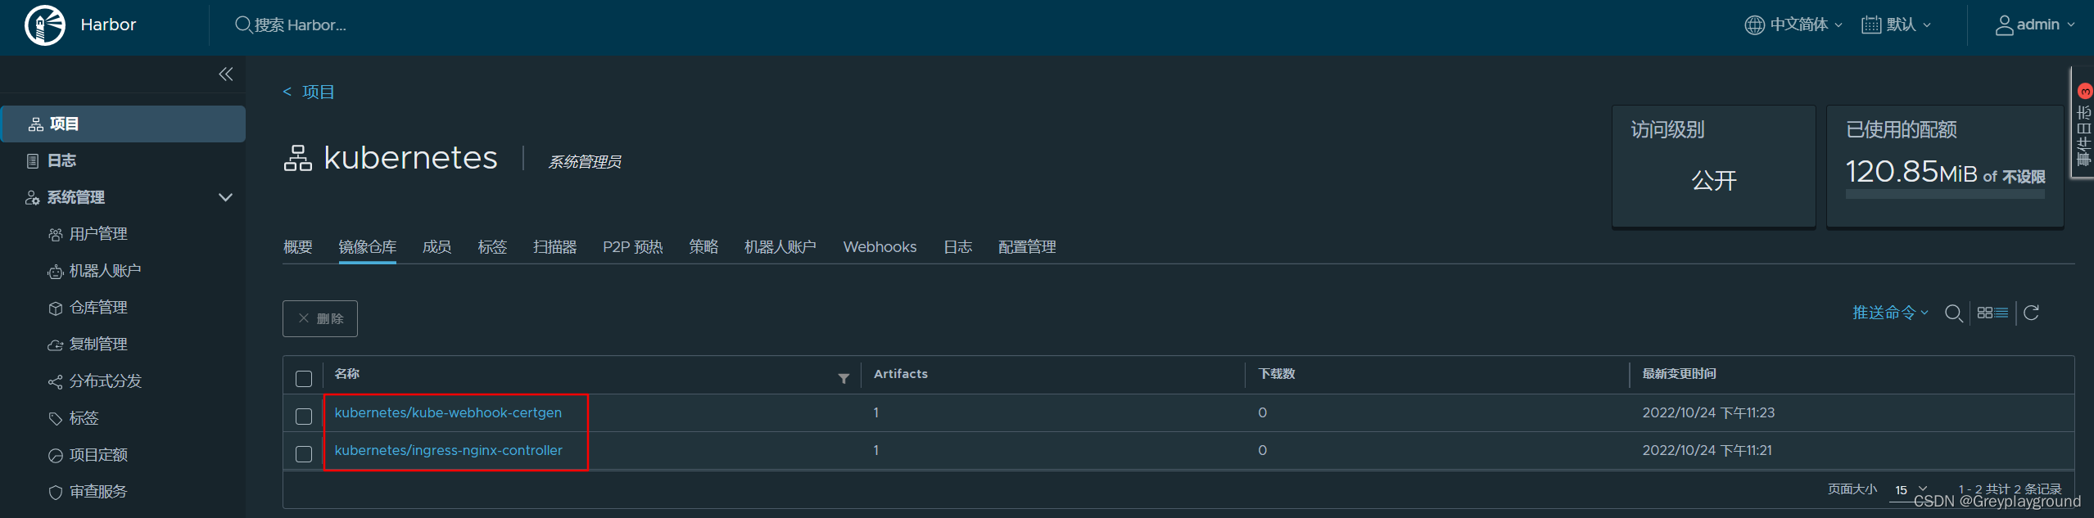Click the admin user avatar icon

pyautogui.click(x=2004, y=25)
